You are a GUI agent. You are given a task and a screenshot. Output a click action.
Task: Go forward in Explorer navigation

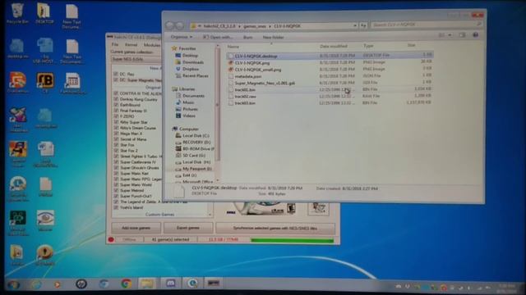point(180,25)
